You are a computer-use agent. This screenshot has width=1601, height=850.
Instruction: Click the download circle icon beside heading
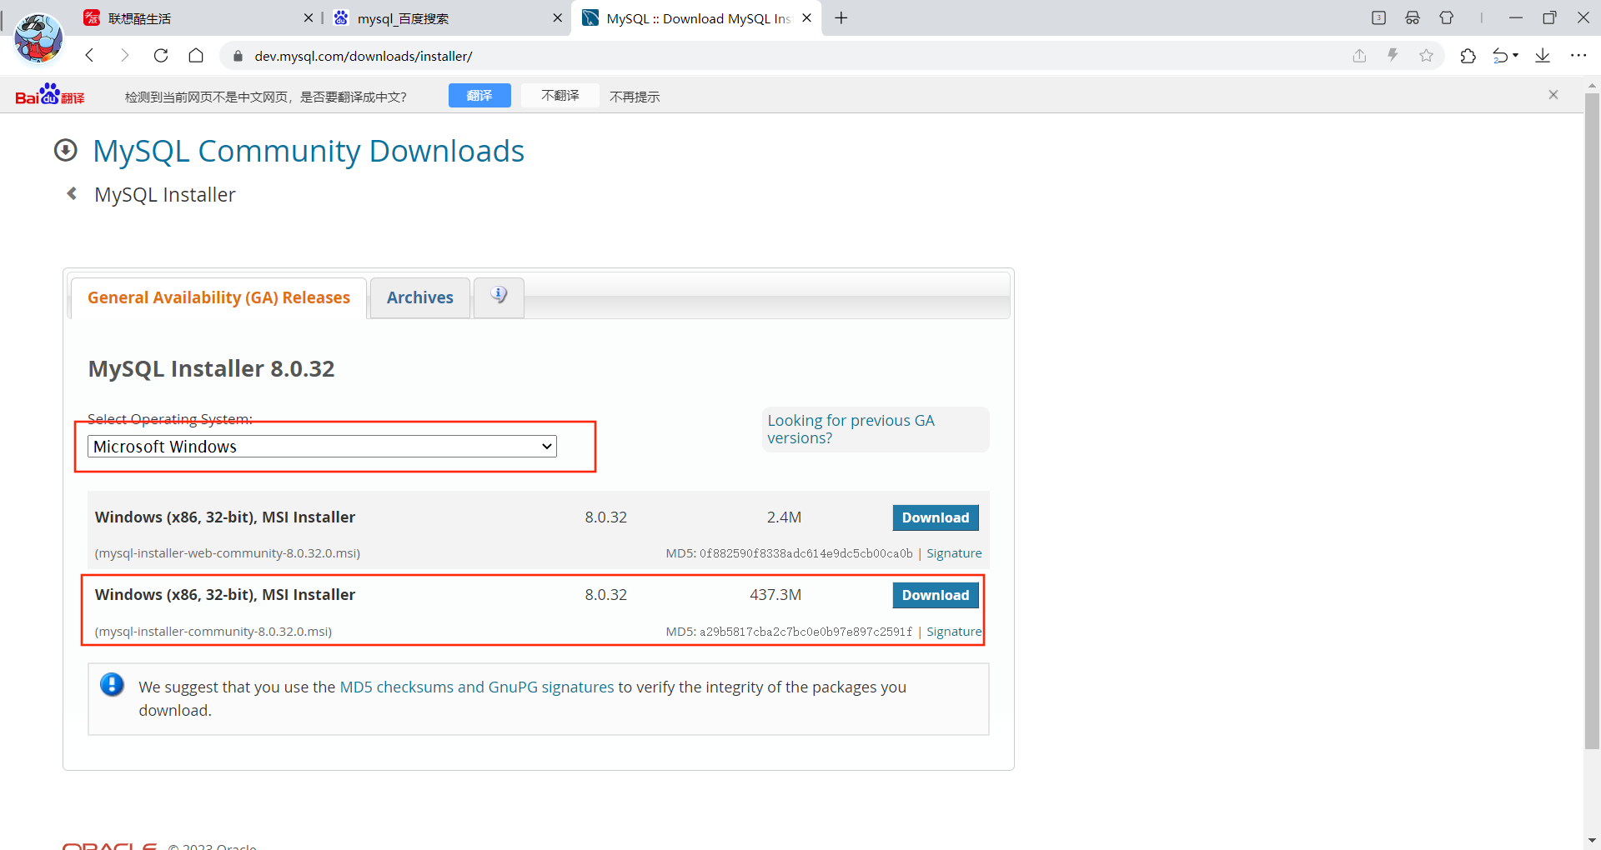(x=66, y=150)
